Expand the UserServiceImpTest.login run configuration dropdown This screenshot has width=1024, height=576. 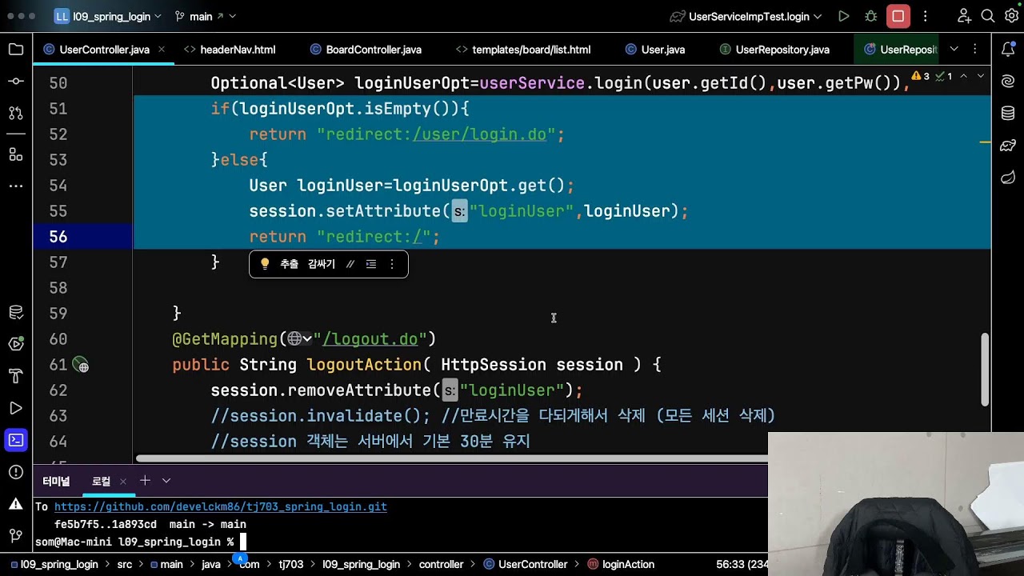pos(746,16)
